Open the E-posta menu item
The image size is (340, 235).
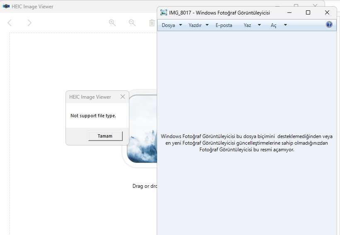(x=224, y=25)
